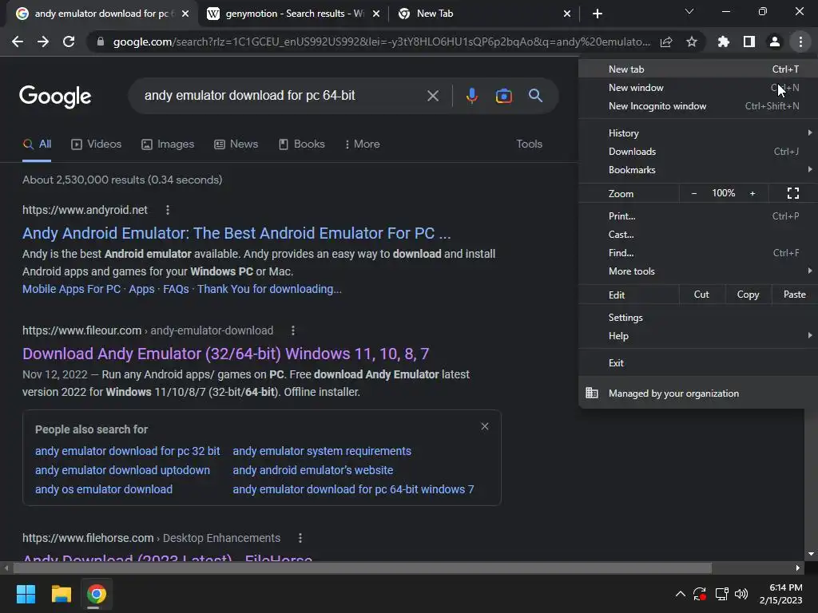Open a new tab with plus button

pos(598,14)
